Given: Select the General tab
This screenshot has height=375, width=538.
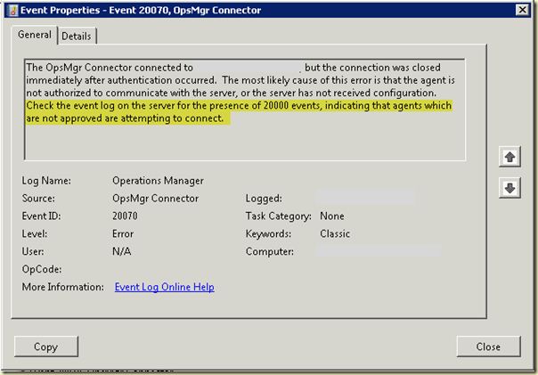Looking at the screenshot, I should [35, 35].
